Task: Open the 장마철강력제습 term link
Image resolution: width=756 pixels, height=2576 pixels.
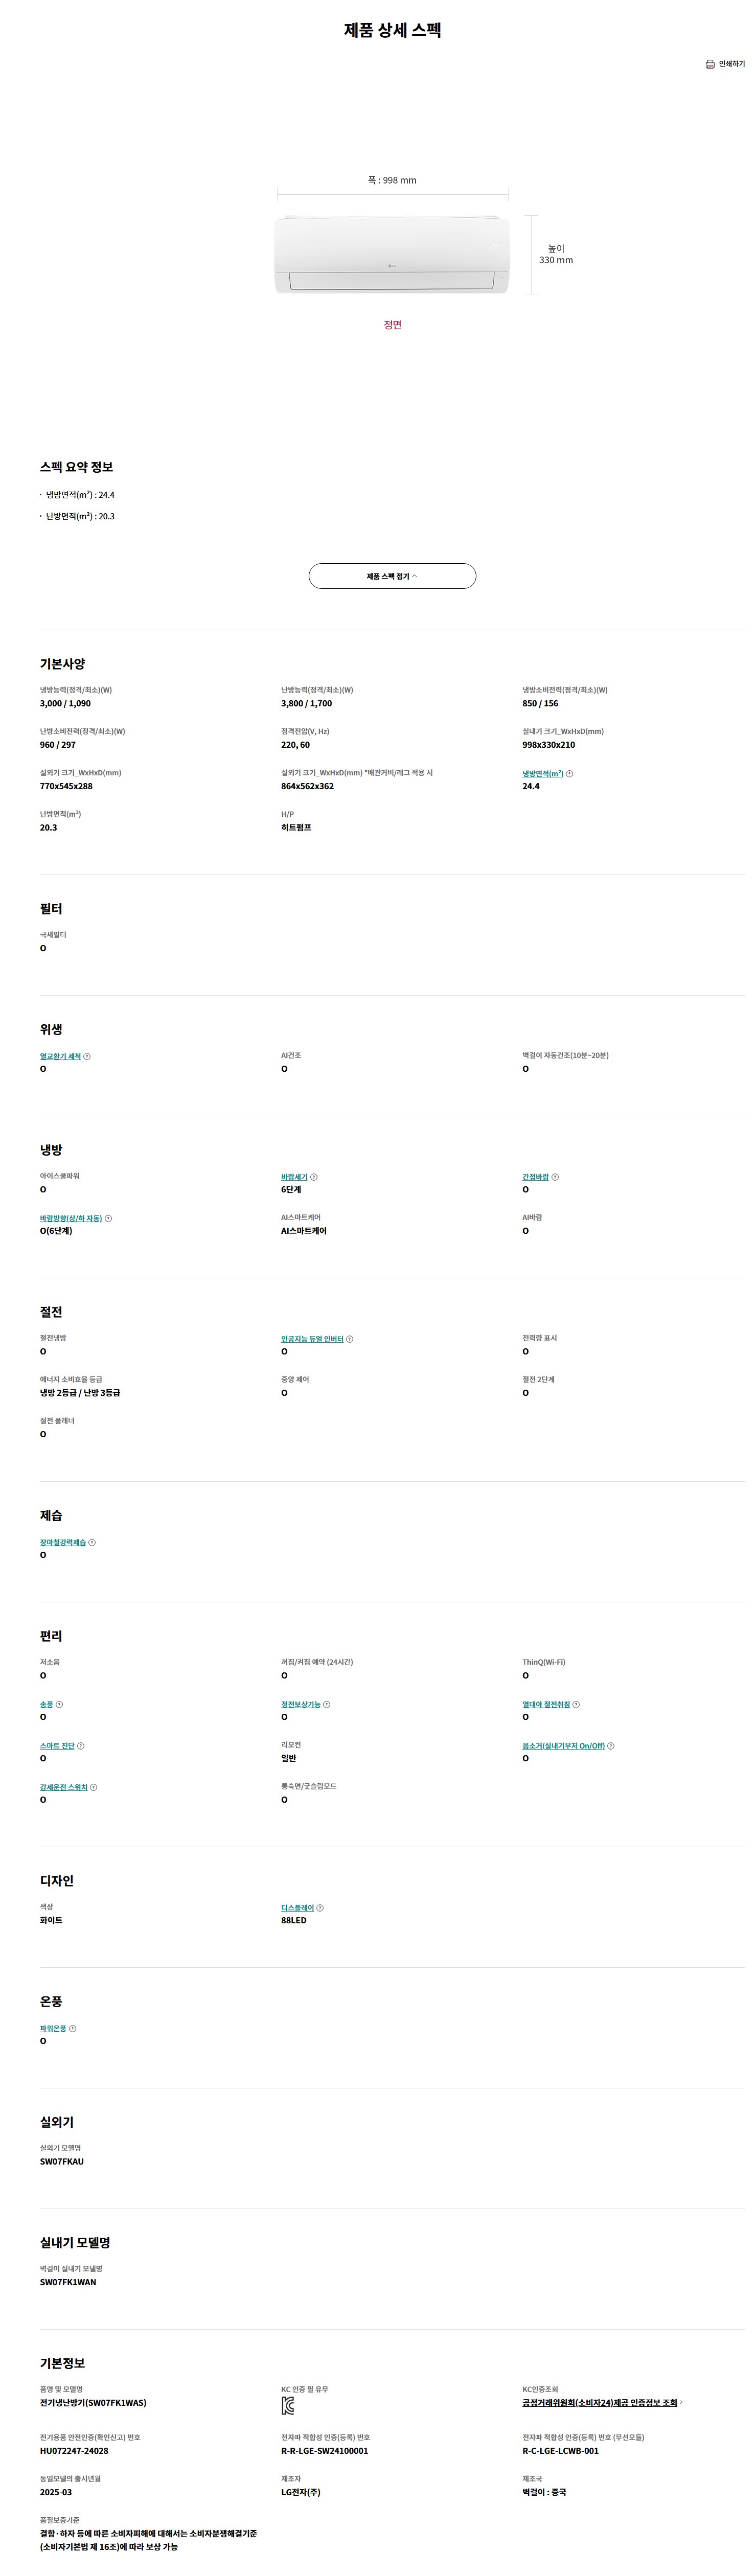Action: [x=63, y=1542]
